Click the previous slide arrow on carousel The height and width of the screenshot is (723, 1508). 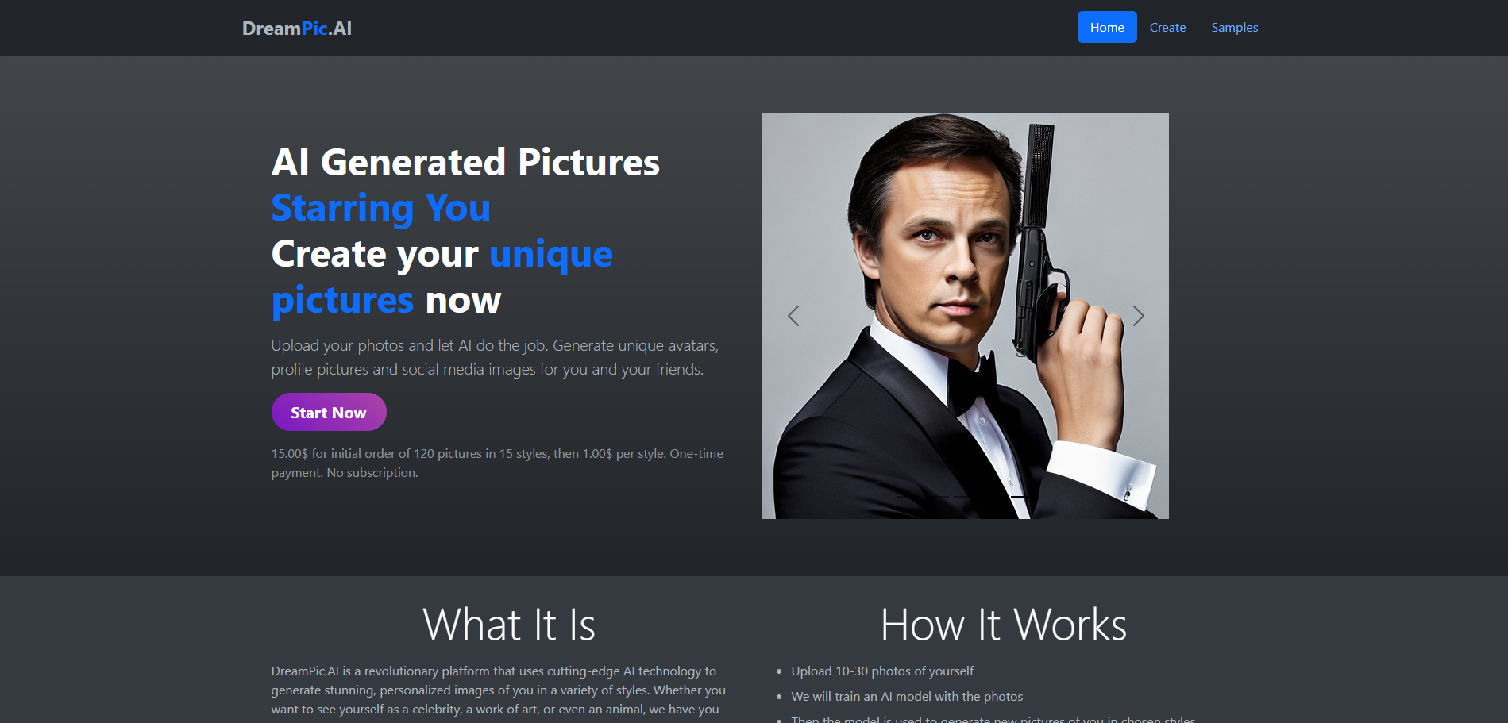click(x=793, y=316)
